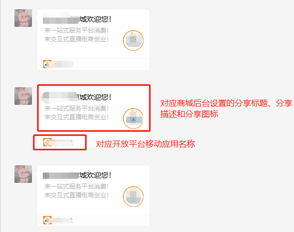Image resolution: width=294 pixels, height=232 pixels.
Task: Click the bunny avatar of the first message
Action: pyautogui.click(x=23, y=18)
